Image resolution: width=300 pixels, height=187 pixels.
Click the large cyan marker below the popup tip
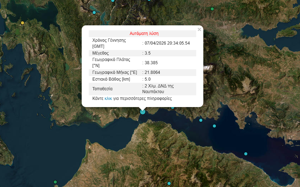pyautogui.click(x=143, y=112)
